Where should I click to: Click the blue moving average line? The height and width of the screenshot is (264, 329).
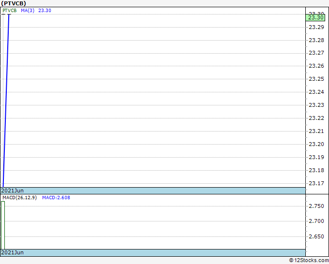[x=6, y=101]
